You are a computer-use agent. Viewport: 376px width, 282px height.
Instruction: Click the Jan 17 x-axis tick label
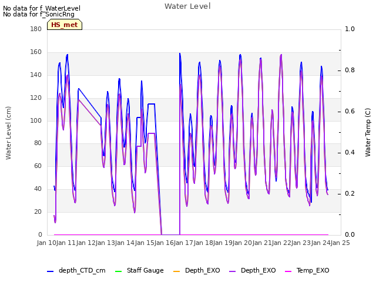[x=183, y=243]
